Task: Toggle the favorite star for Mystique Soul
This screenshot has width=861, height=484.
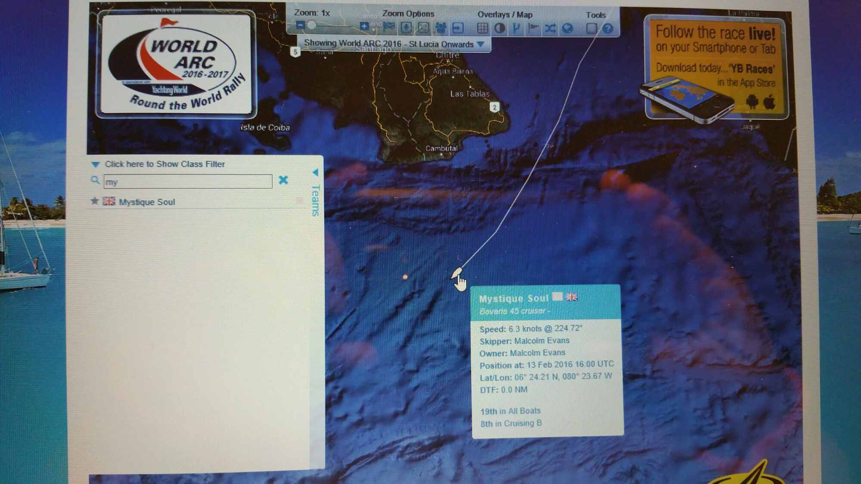Action: 95,201
